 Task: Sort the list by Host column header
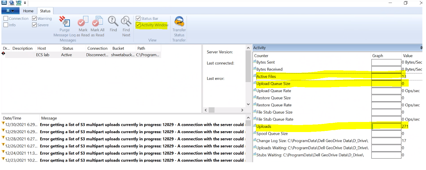[42, 48]
